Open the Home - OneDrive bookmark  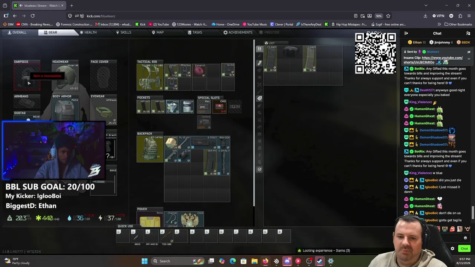click(x=226, y=24)
